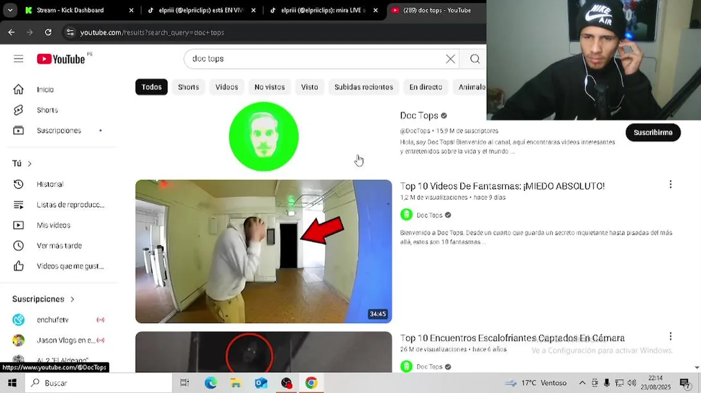Image resolution: width=701 pixels, height=393 pixels.
Task: Open the Shorts icon in sidebar
Action: (19, 110)
